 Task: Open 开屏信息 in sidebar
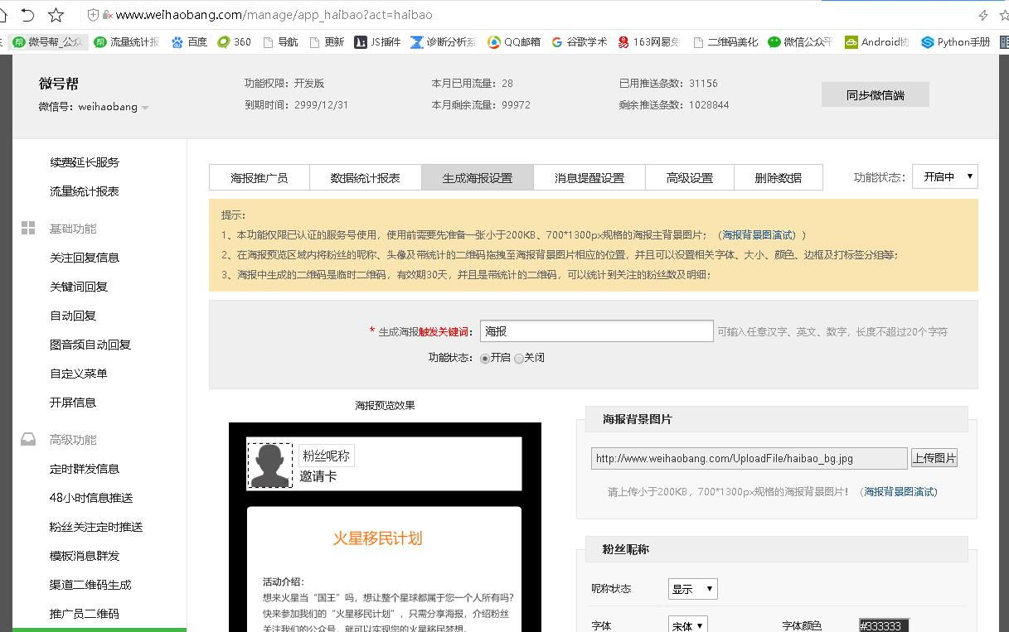[x=72, y=403]
